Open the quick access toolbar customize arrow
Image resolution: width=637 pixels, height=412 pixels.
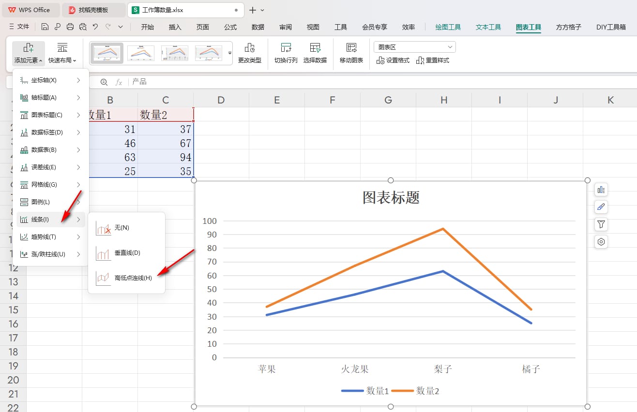[121, 27]
